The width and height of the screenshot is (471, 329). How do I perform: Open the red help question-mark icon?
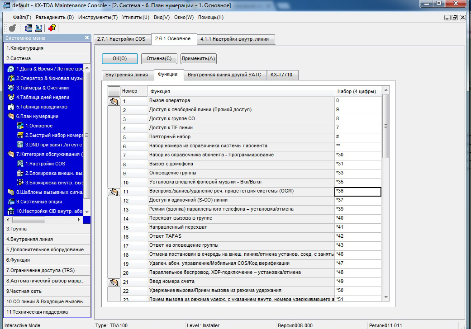(52, 28)
